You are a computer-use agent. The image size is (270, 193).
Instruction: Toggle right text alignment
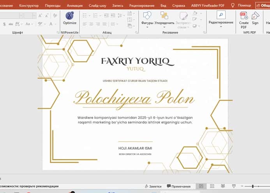click(x=98, y=24)
